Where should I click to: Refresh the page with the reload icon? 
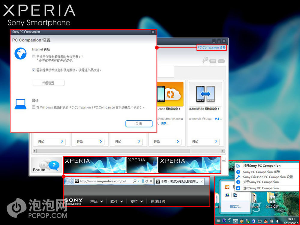coord(147,181)
